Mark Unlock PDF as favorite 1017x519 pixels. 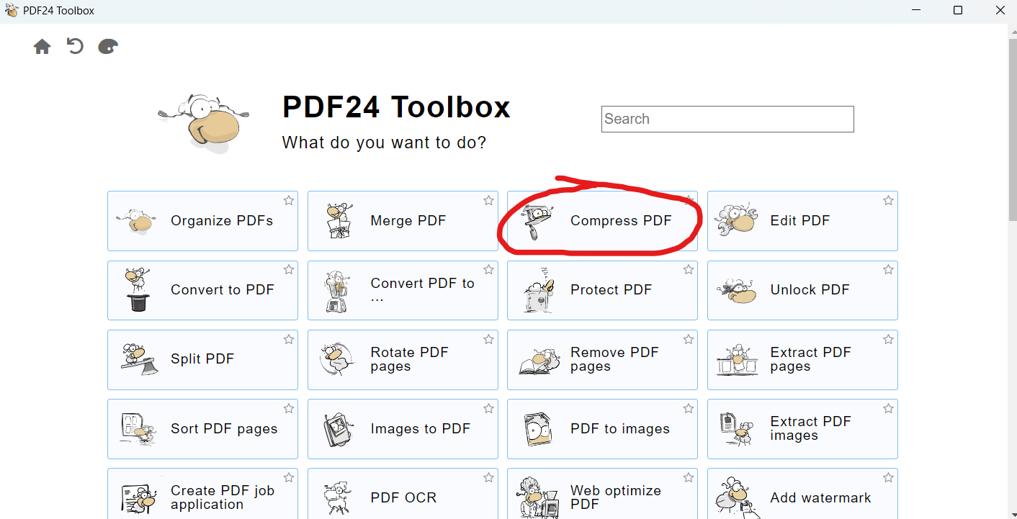(888, 270)
